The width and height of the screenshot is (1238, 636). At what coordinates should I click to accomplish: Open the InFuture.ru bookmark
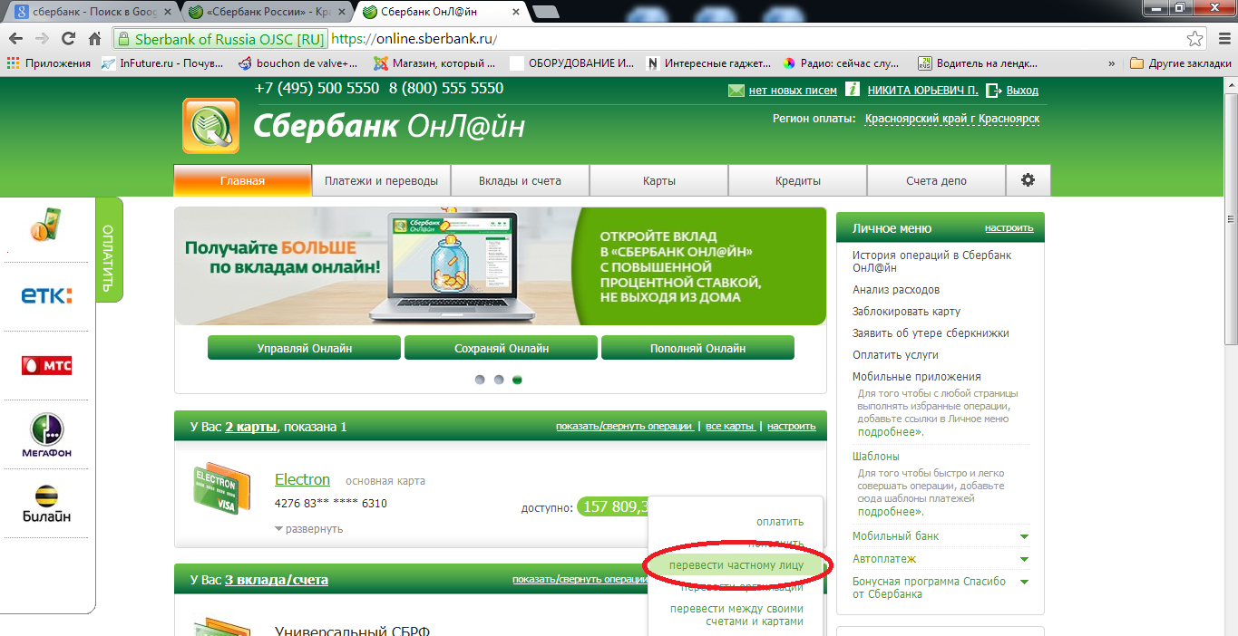coord(163,63)
